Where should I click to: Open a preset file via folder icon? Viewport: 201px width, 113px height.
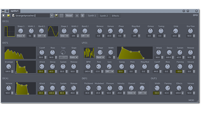pos(8,16)
